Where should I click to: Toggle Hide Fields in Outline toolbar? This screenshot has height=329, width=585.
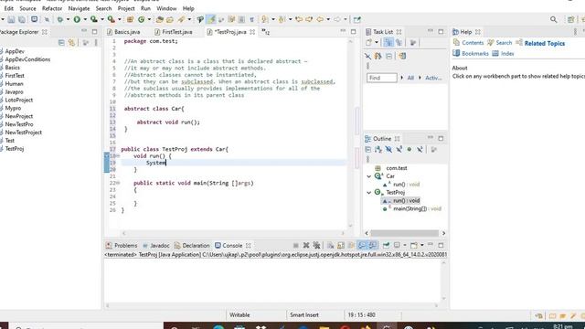tap(388, 150)
